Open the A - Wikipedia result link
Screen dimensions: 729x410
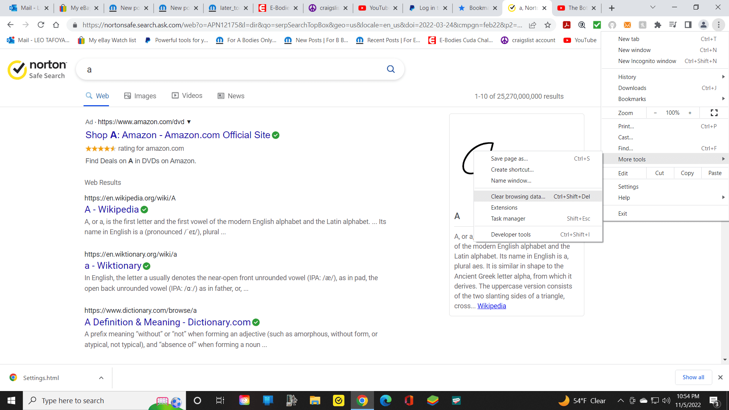(x=112, y=210)
